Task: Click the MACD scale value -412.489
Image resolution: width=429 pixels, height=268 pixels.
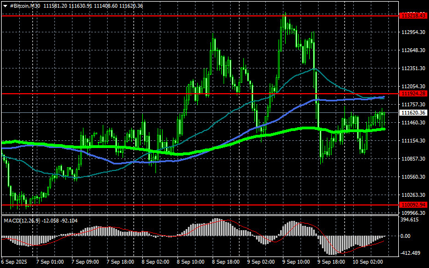Action: pos(410,253)
